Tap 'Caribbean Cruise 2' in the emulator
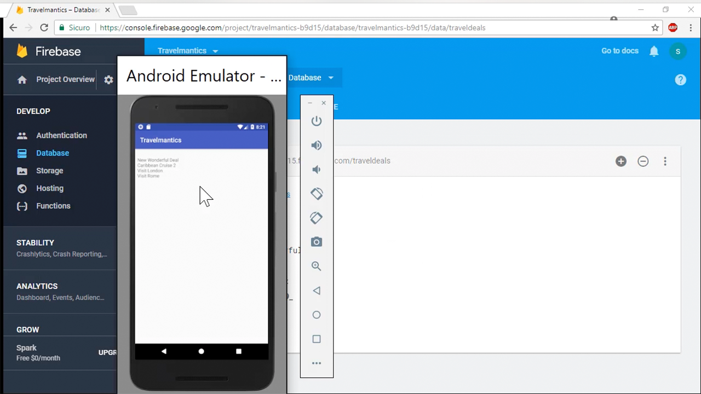Screen dimensions: 701x394 point(157,165)
